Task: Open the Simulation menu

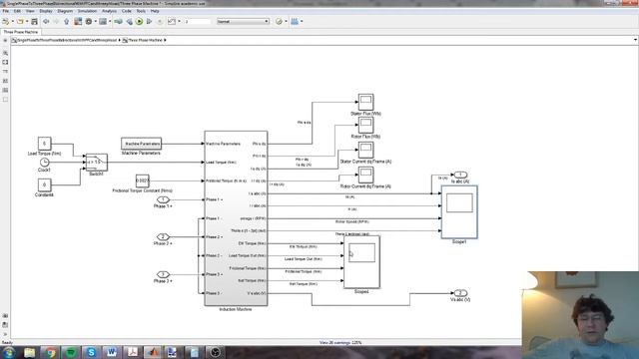Action: [87, 11]
